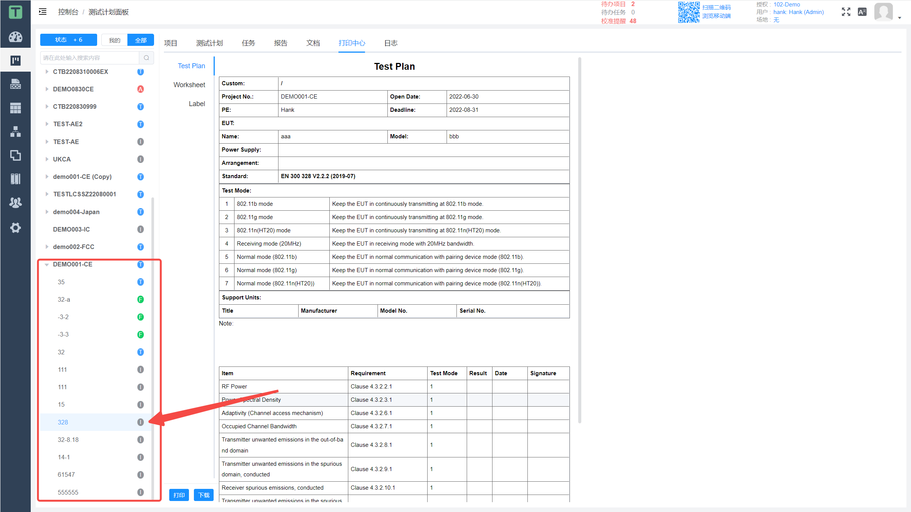911x512 pixels.
Task: Open the dashboard gauge sidebar icon
Action: click(15, 37)
